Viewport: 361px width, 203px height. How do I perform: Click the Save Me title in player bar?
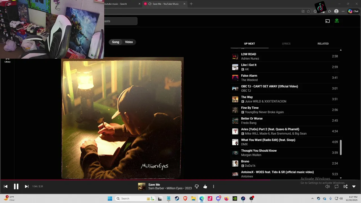[x=154, y=185]
